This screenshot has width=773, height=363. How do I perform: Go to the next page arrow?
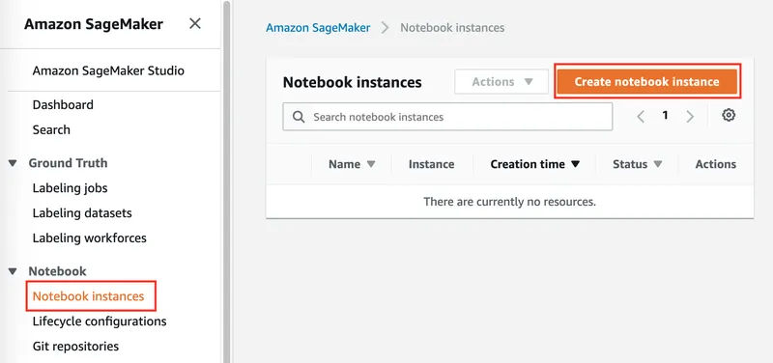690,116
